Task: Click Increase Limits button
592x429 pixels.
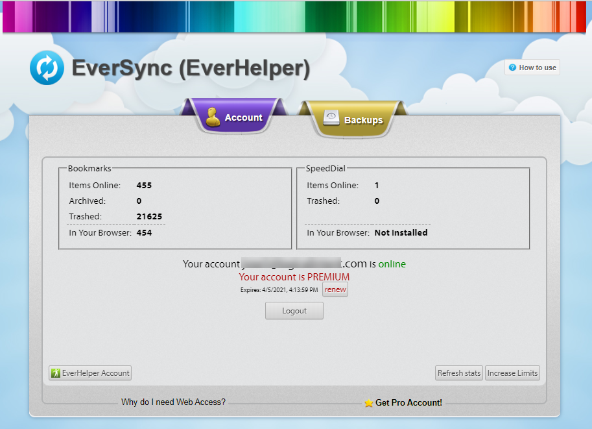Action: [x=512, y=373]
